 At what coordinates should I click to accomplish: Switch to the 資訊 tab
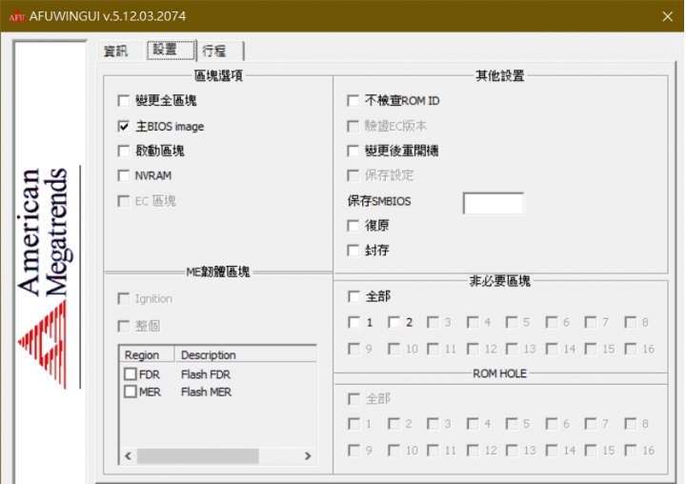(115, 51)
